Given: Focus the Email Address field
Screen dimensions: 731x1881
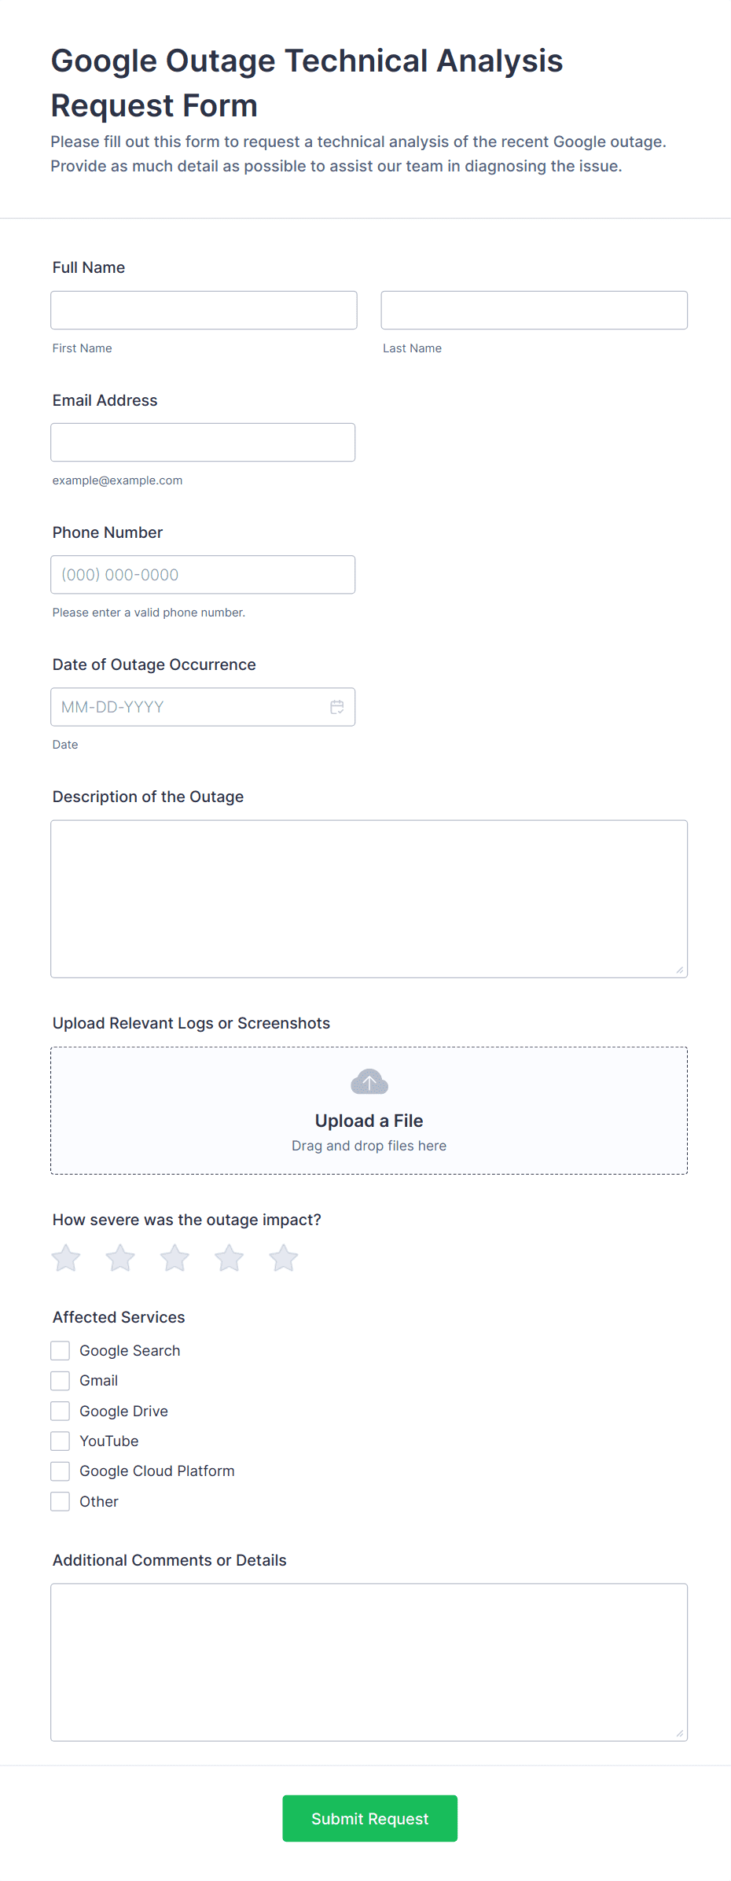Looking at the screenshot, I should [x=203, y=442].
